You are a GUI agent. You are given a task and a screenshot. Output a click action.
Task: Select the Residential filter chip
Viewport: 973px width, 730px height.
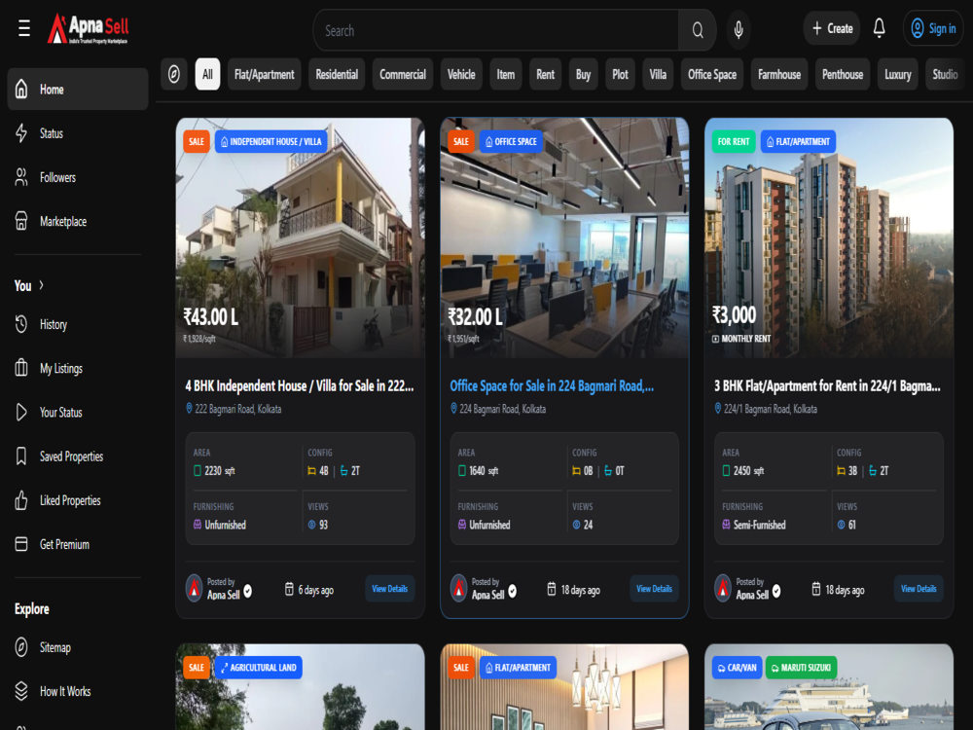click(337, 75)
